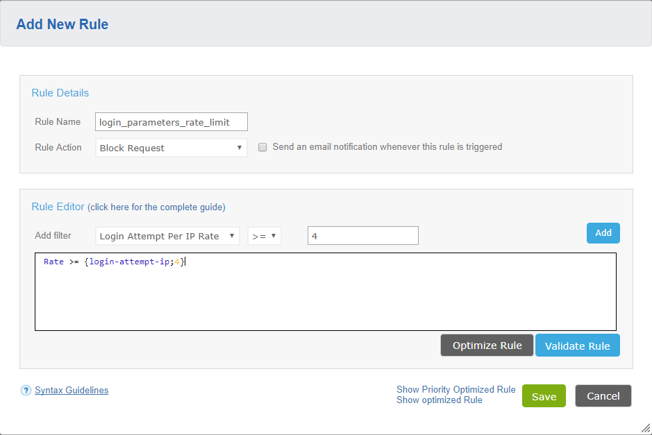Click the 'Send an email notification' label text
Image resolution: width=652 pixels, height=435 pixels.
point(387,147)
